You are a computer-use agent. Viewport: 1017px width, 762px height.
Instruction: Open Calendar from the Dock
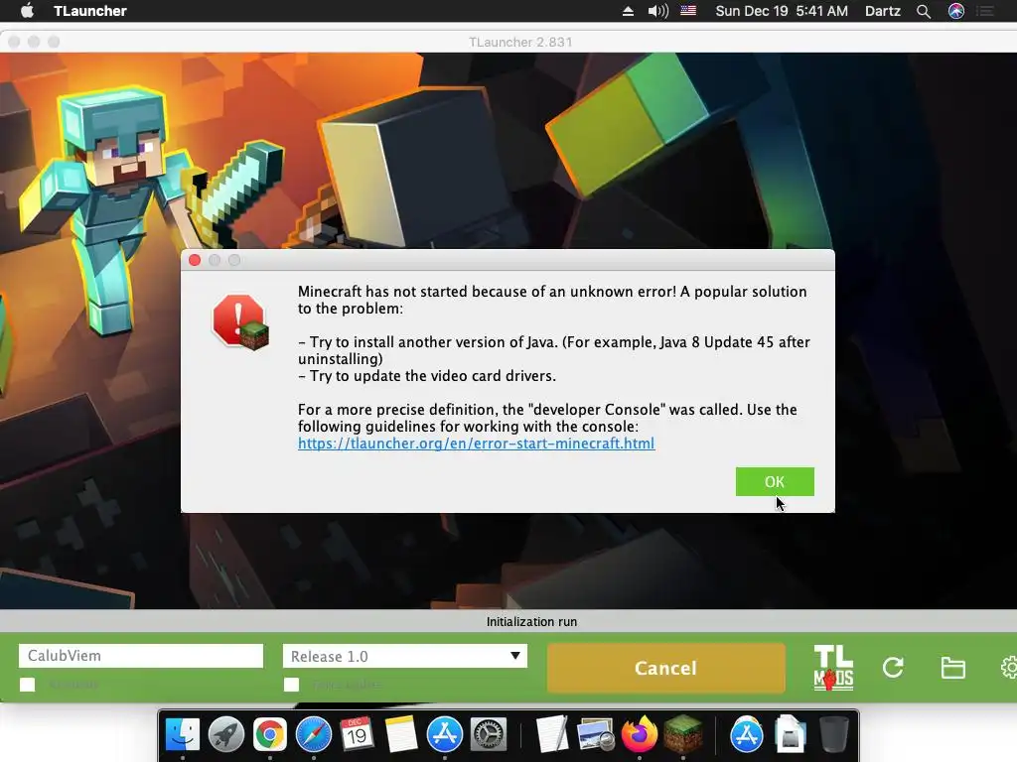pyautogui.click(x=357, y=734)
